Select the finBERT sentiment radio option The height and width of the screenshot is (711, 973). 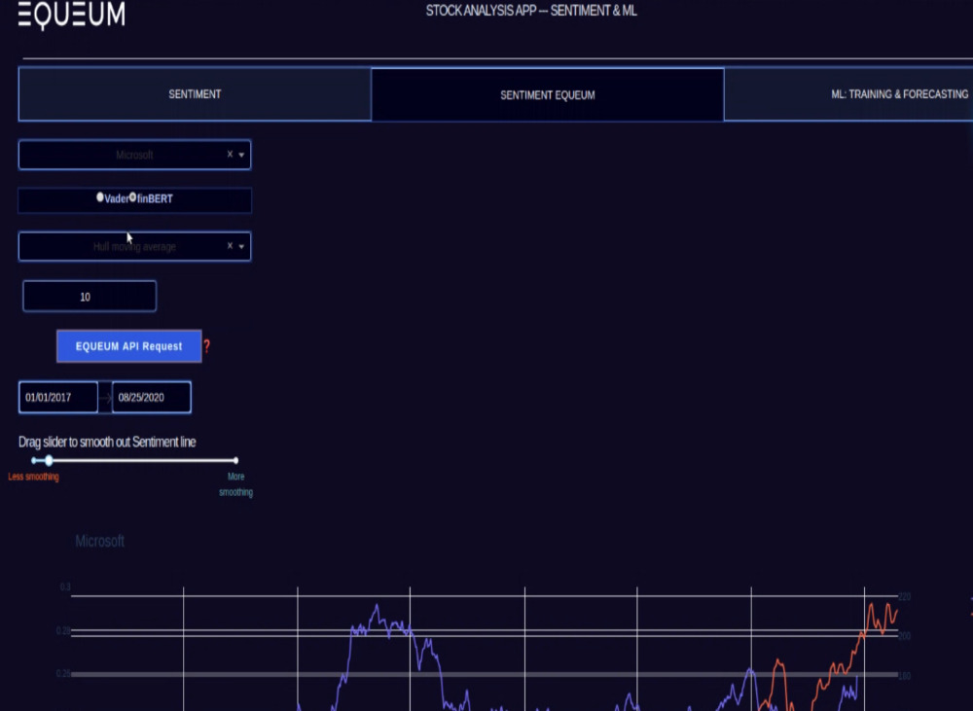pyautogui.click(x=132, y=197)
